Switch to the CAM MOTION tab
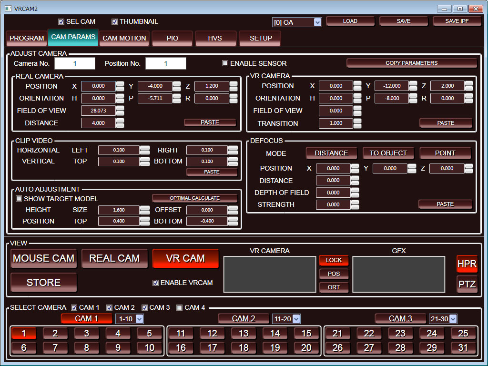The image size is (488, 366). click(124, 38)
